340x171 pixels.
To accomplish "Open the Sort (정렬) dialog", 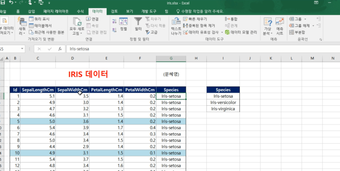I will click(x=124, y=24).
